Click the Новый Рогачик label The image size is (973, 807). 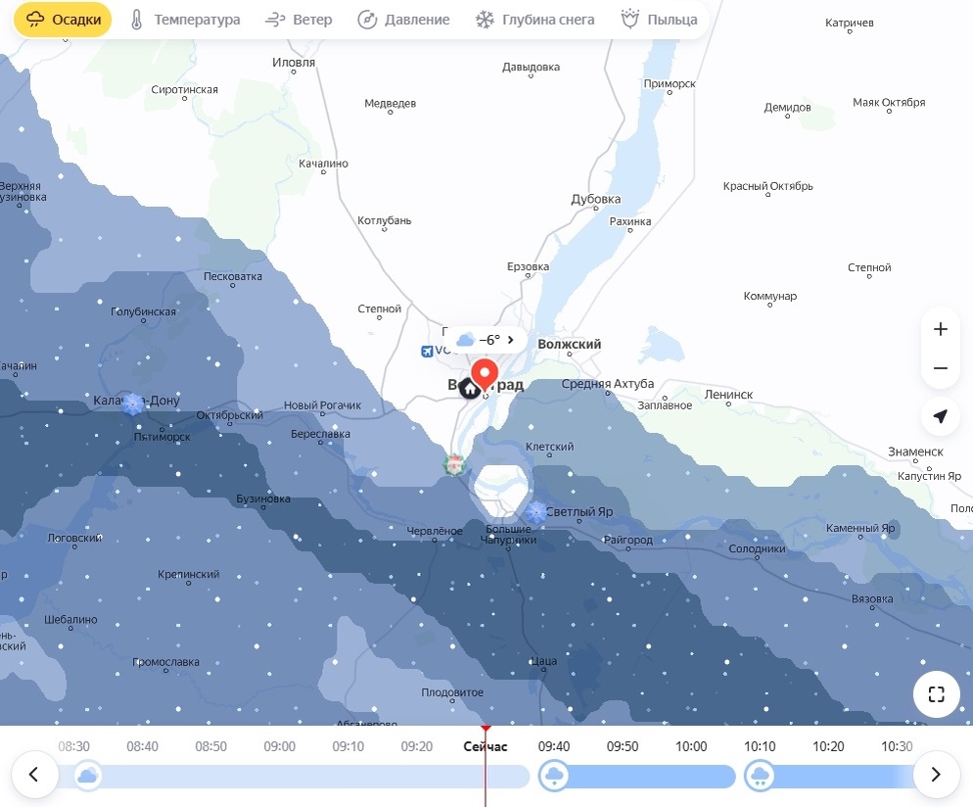point(322,405)
